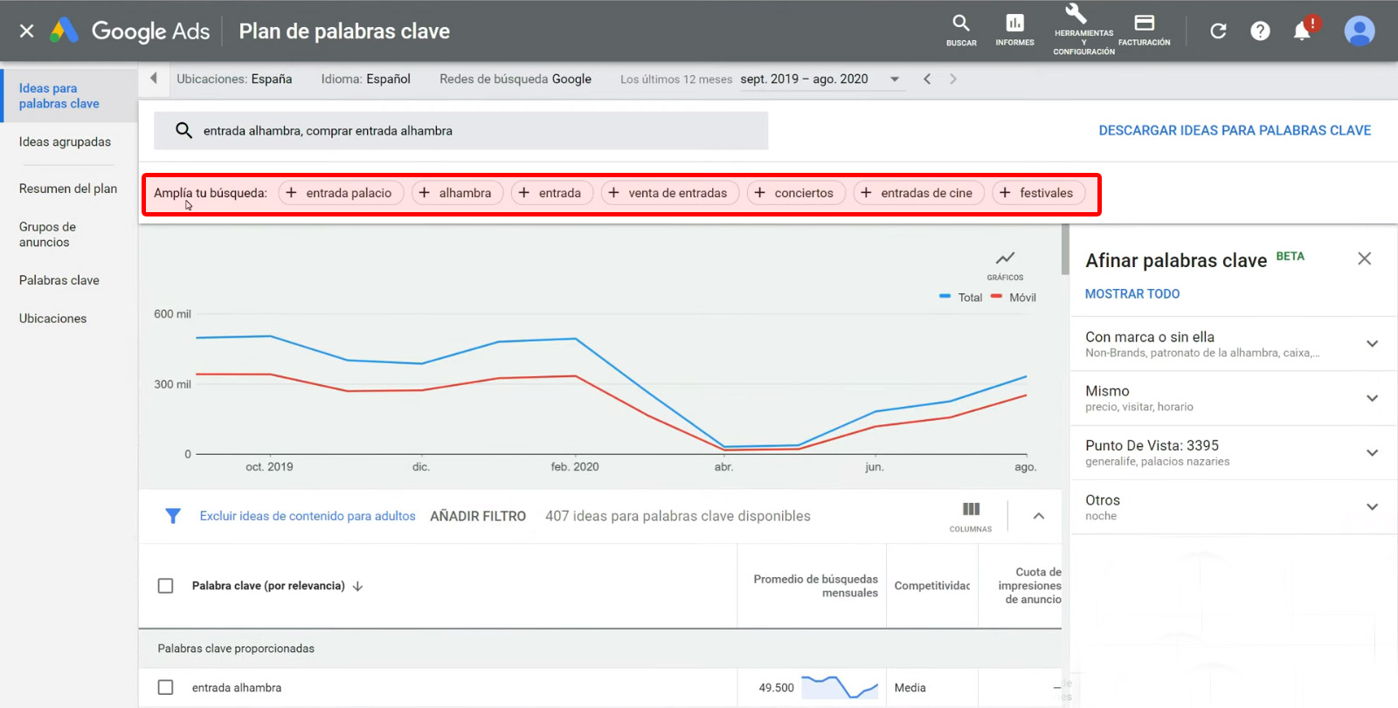Open Palabras clave sidebar item
Screen dimensions: 1398x708
(x=59, y=280)
